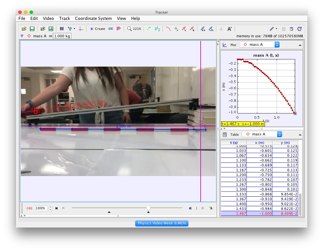Toggle the show accelerations vector icon
Image resolution: width=323 pixels, height=250 pixels.
(x=192, y=29)
